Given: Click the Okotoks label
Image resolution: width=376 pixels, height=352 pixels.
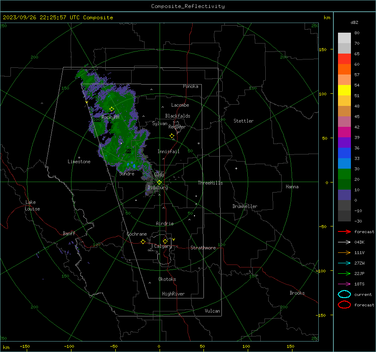Looking at the screenshot, I should [167, 279].
